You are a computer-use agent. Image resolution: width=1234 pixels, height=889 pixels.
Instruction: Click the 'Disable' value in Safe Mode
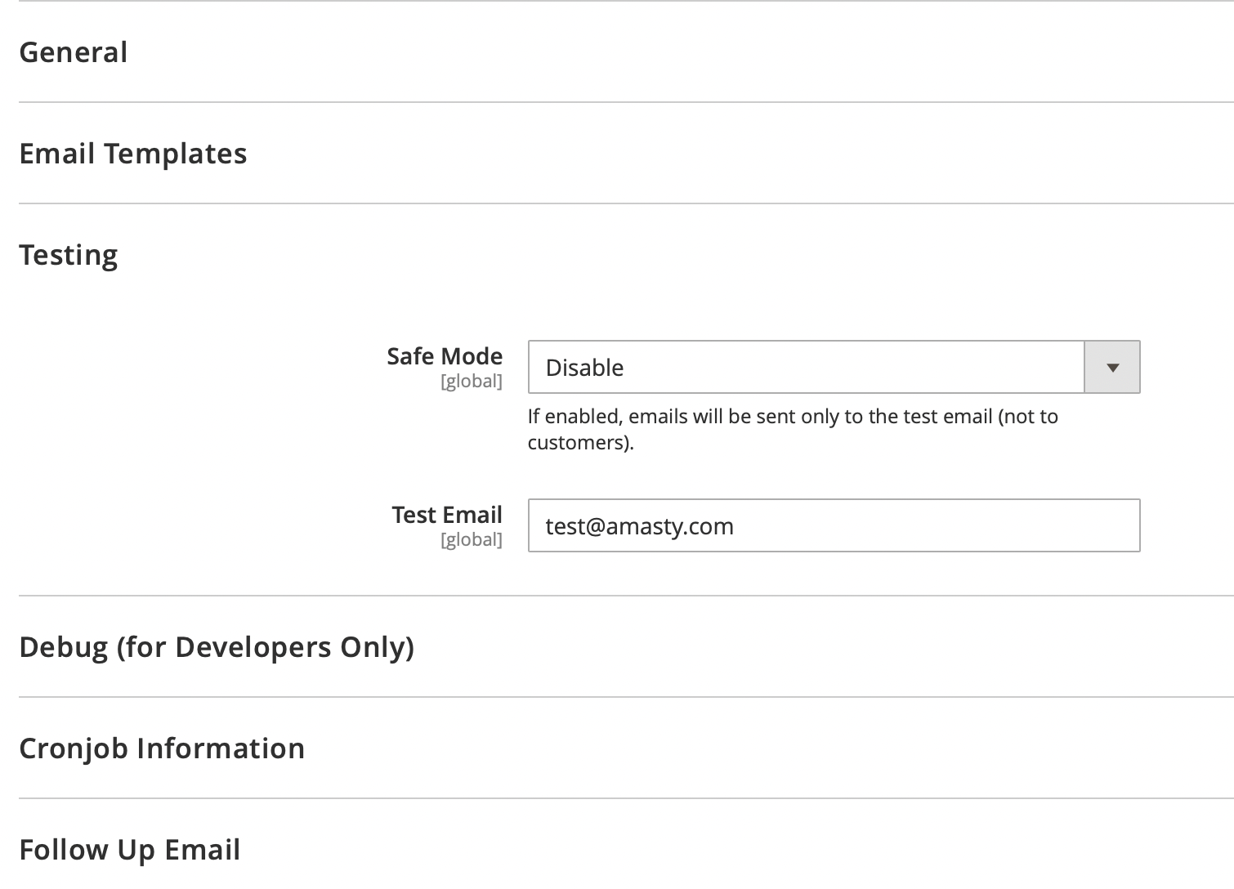(584, 368)
